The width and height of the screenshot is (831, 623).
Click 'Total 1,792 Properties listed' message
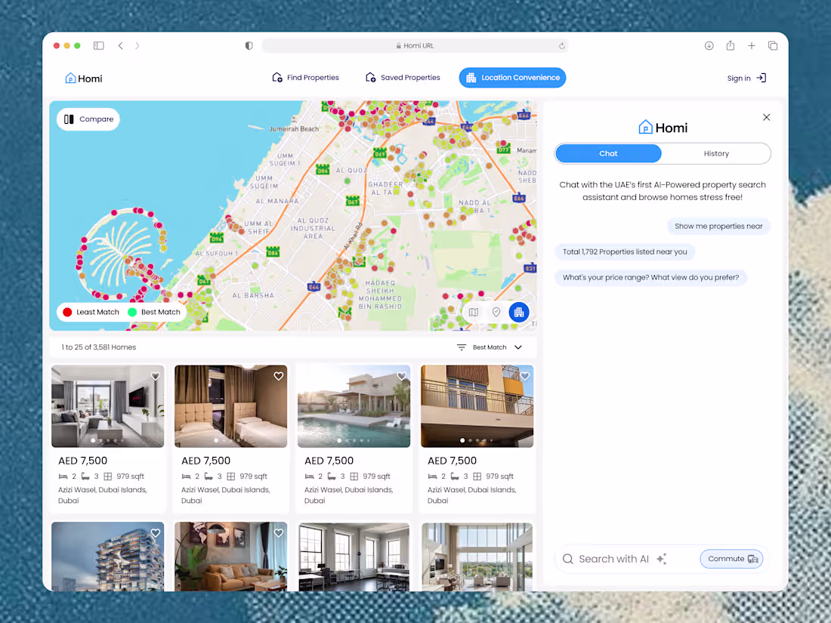coord(625,251)
